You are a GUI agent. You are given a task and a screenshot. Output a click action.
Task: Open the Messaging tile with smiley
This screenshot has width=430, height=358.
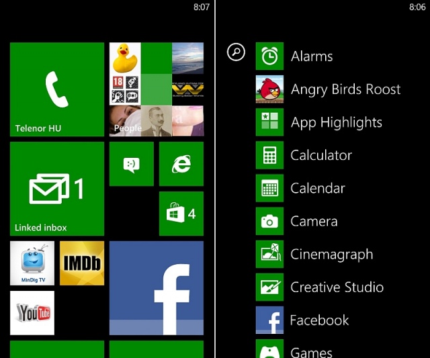(132, 164)
